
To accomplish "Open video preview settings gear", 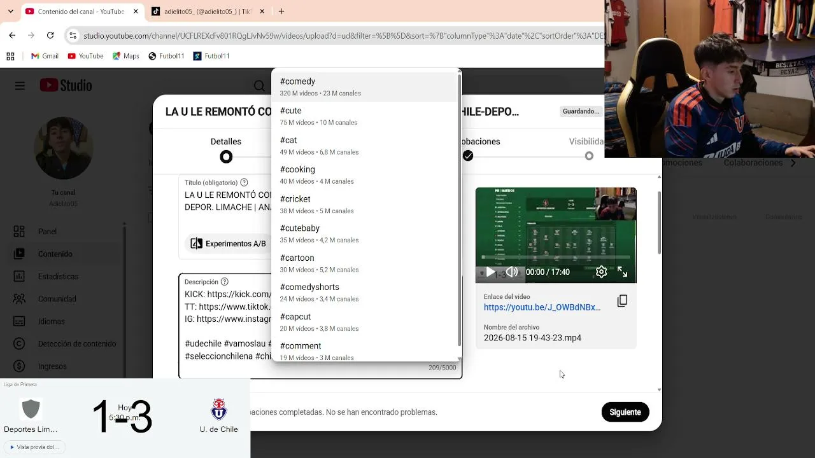I will point(601,272).
